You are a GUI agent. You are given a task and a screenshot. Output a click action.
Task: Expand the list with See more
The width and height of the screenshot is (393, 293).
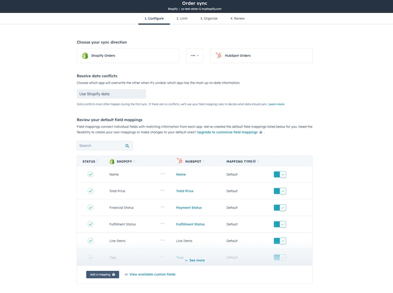pyautogui.click(x=195, y=260)
